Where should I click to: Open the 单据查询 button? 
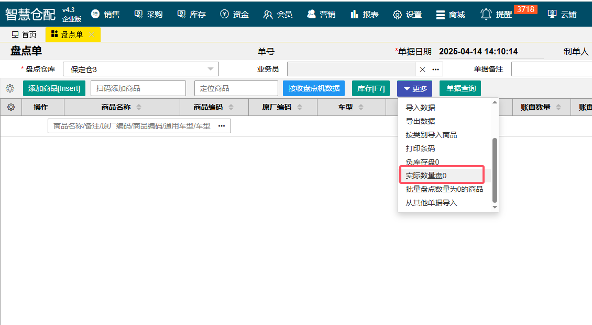(x=461, y=89)
